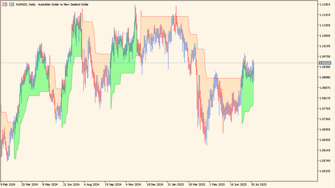The image size is (335, 188).
Task: Click the 1.11815 price scale label
Action: click(325, 4)
